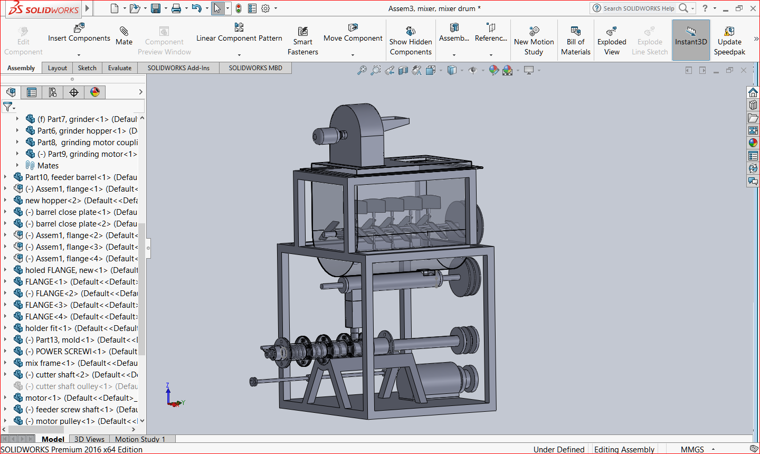Toggle the Instant3D button
Image resolution: width=760 pixels, height=454 pixels.
coord(691,40)
